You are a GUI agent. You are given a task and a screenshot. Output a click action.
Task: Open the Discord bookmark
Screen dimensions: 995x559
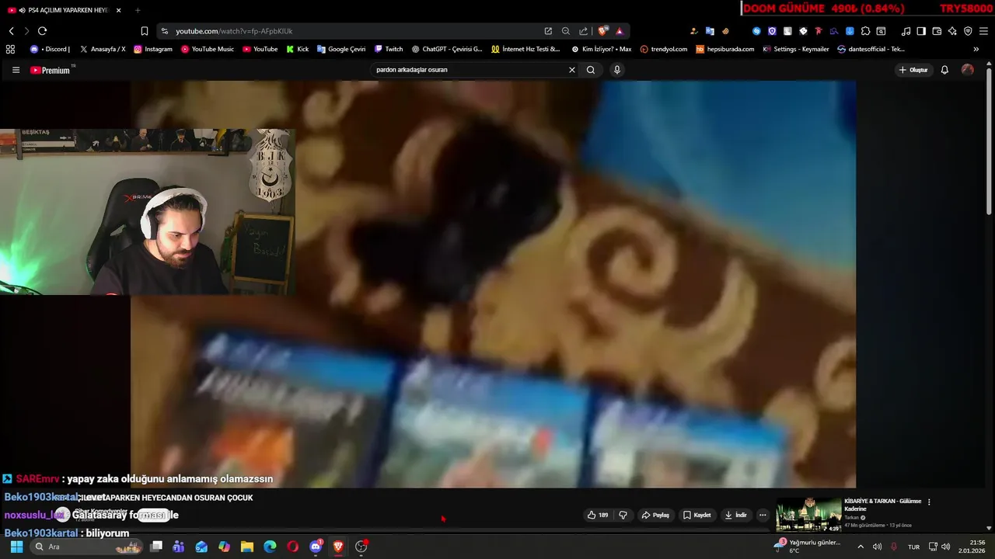coord(50,49)
